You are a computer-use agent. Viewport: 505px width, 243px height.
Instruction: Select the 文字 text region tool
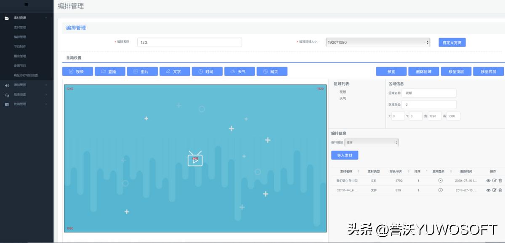[175, 71]
